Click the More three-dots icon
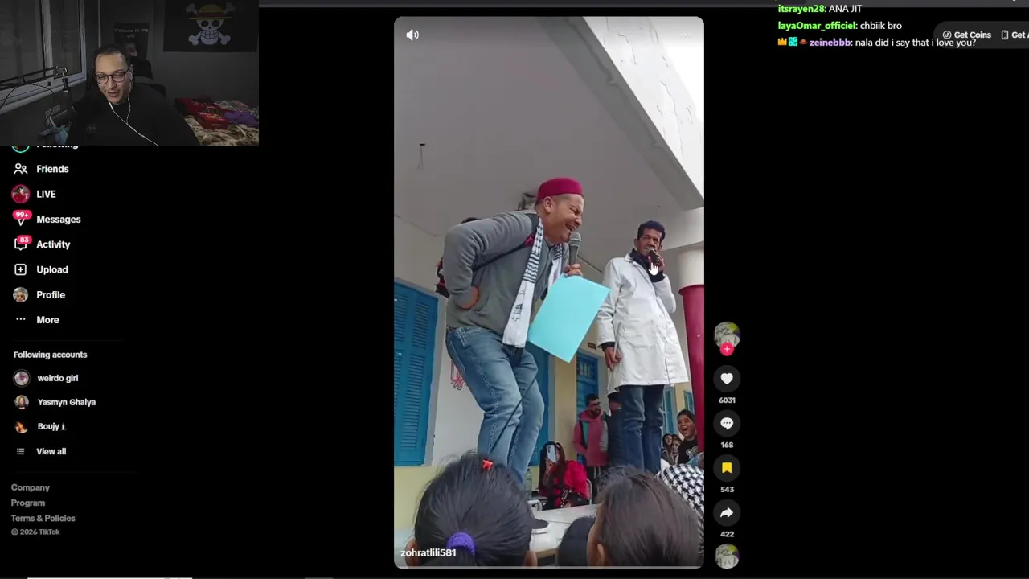Viewport: 1029px width, 579px height. pyautogui.click(x=21, y=320)
